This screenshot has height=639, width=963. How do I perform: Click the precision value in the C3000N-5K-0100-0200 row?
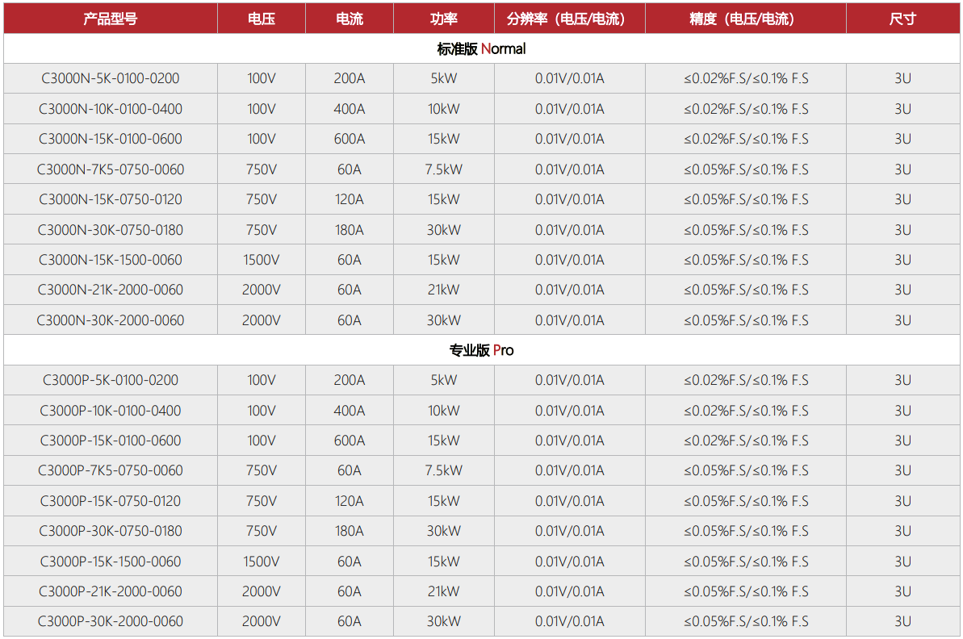tap(746, 78)
